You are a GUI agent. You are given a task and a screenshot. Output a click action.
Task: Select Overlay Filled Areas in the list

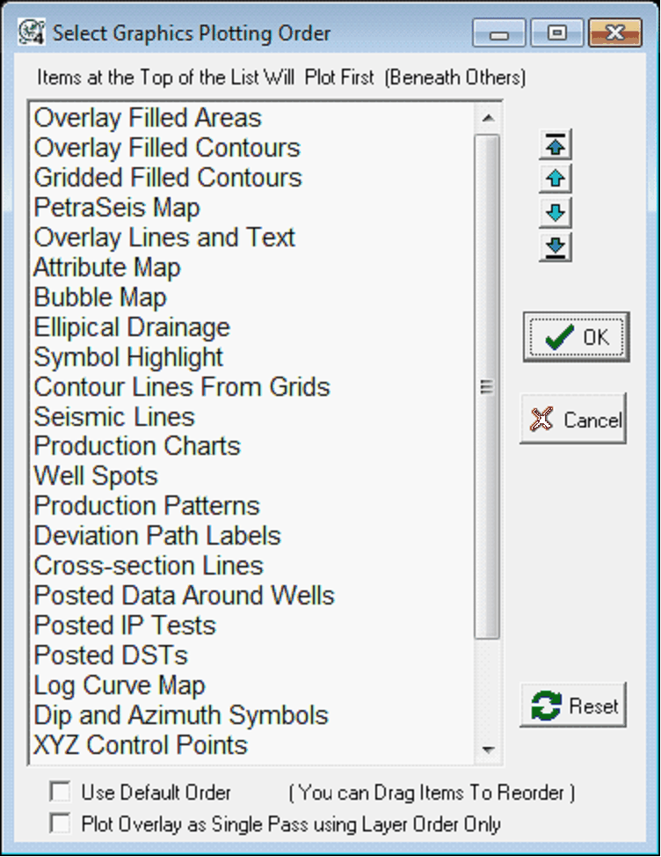(148, 118)
